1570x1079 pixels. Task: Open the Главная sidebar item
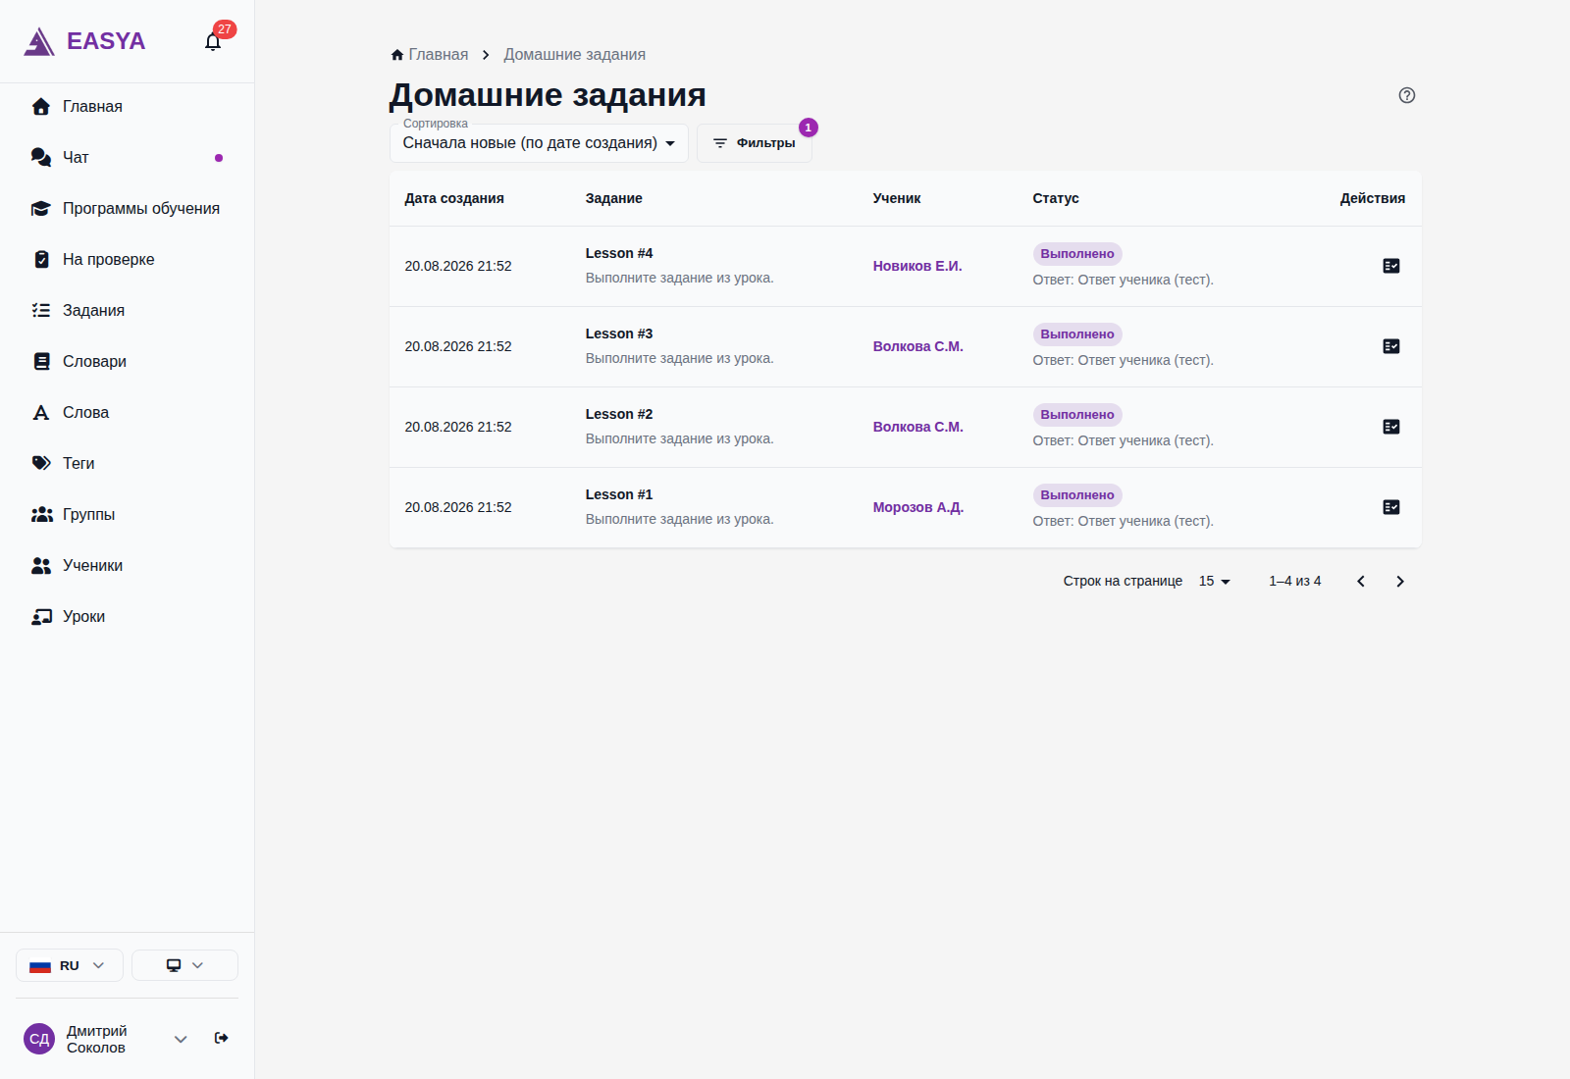tap(128, 107)
